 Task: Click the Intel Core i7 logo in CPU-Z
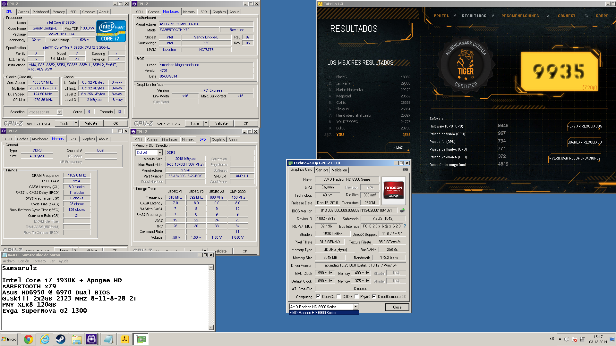click(x=111, y=31)
